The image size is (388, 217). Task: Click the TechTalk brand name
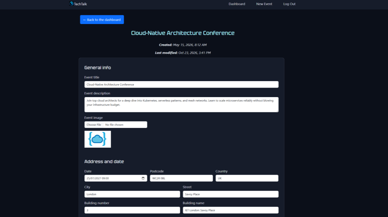(81, 4)
